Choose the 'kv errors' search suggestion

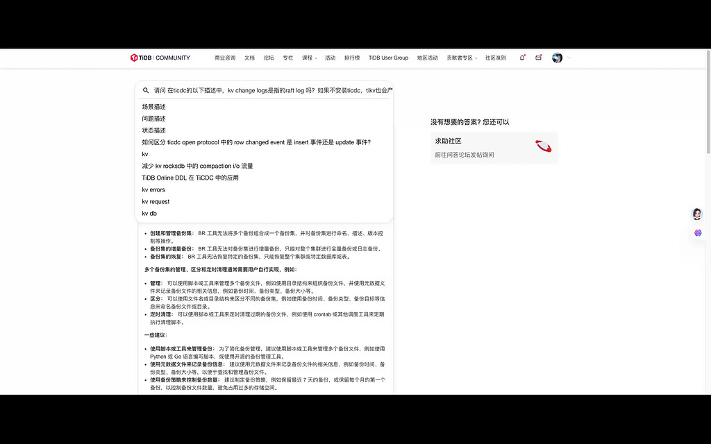pos(153,189)
